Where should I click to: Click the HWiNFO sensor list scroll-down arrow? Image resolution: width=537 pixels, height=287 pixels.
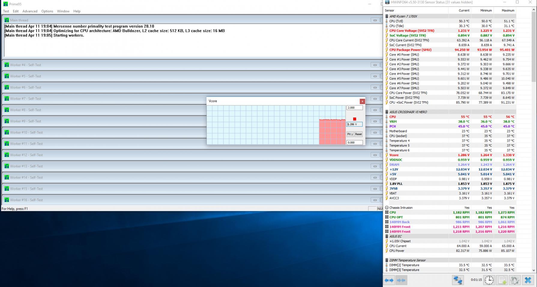click(534, 270)
